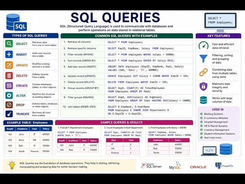Click the Join tables (INNER JOIN) label

(82, 107)
